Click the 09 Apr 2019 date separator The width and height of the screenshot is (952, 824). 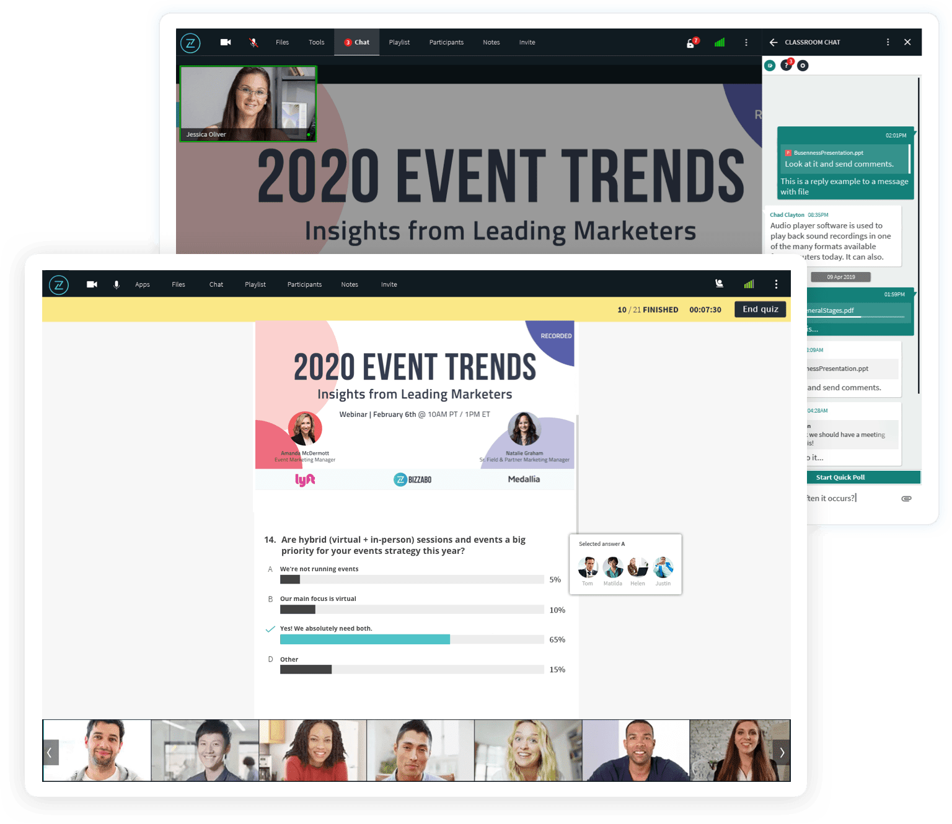[x=840, y=277]
